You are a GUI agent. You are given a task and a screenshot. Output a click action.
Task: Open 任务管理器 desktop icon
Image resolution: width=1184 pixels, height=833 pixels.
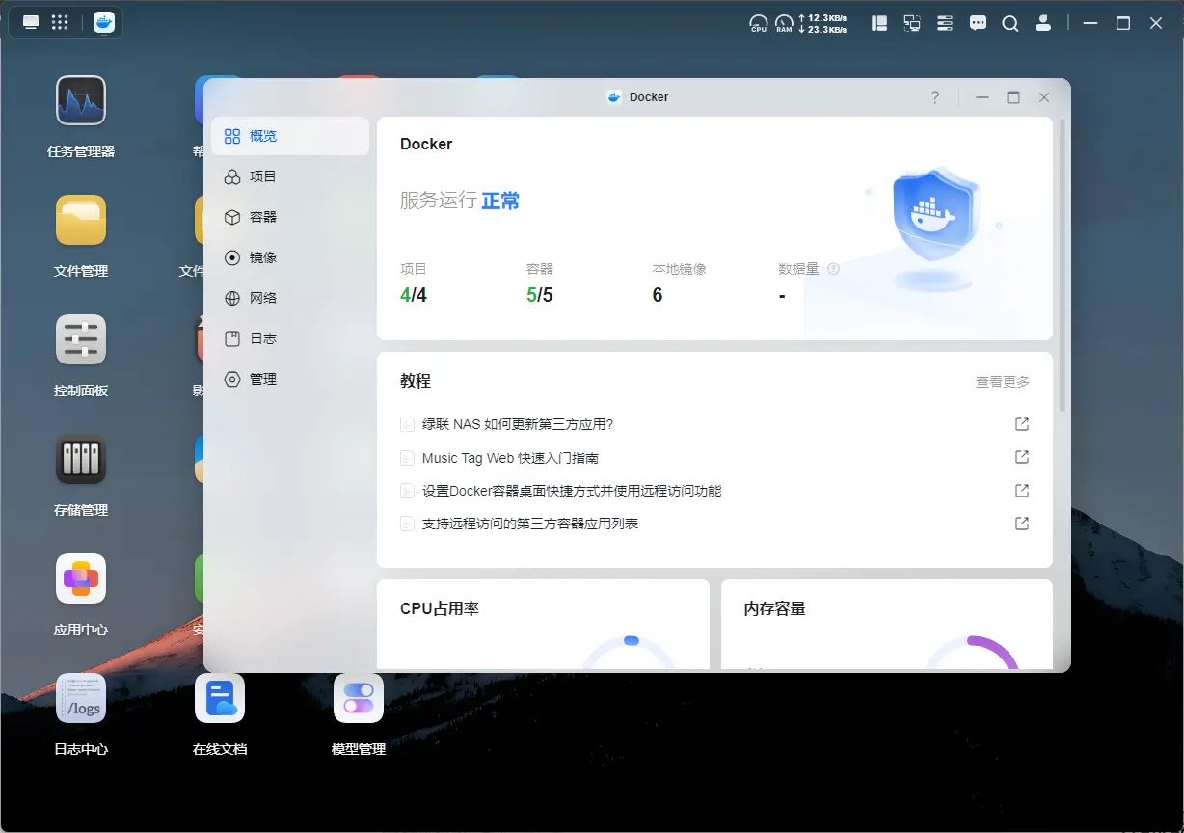(81, 100)
